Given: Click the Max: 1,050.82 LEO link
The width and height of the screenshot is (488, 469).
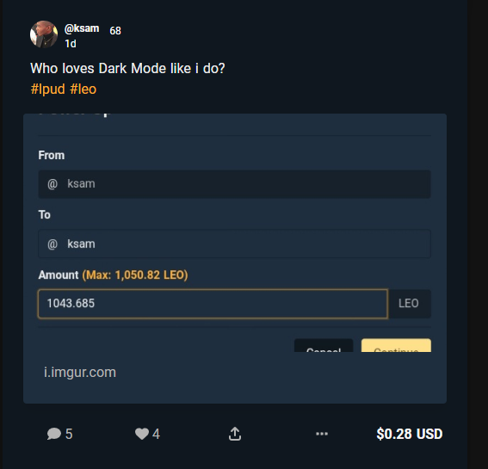Looking at the screenshot, I should point(135,275).
